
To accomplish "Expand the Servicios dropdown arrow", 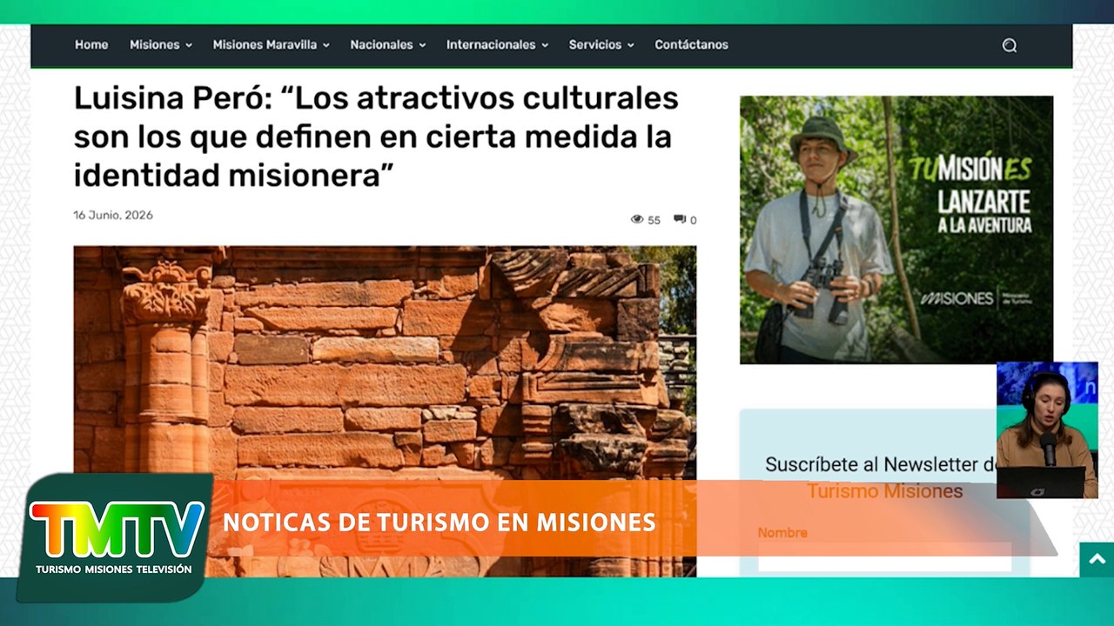I will 630,45.
